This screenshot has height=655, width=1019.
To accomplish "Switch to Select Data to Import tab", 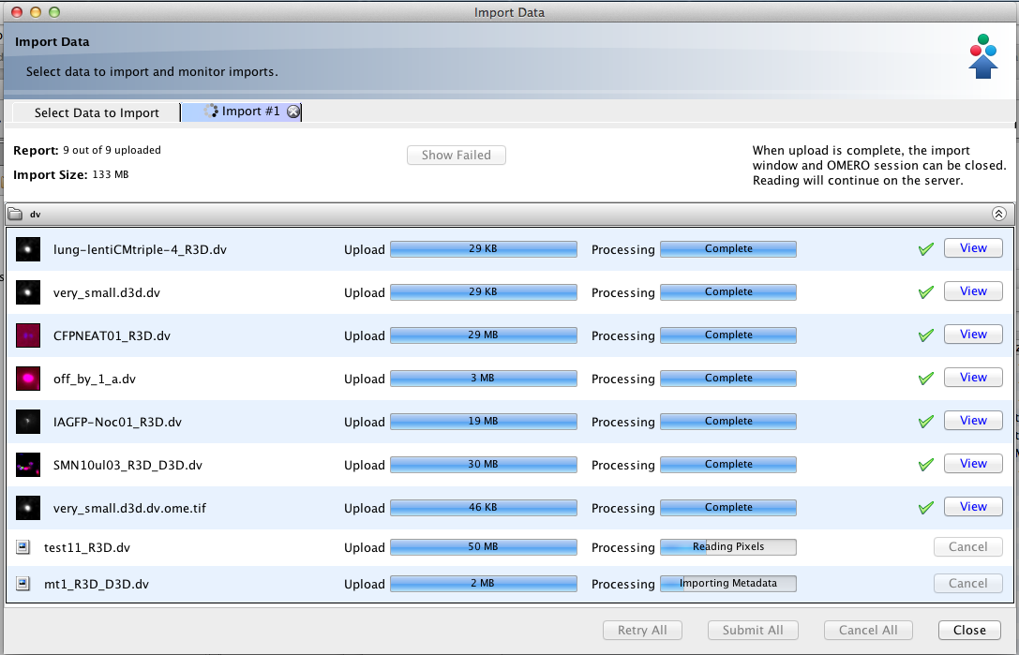I will click(x=97, y=112).
